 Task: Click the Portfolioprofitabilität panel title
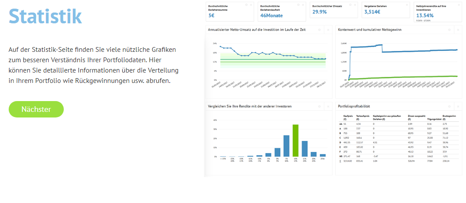point(354,106)
